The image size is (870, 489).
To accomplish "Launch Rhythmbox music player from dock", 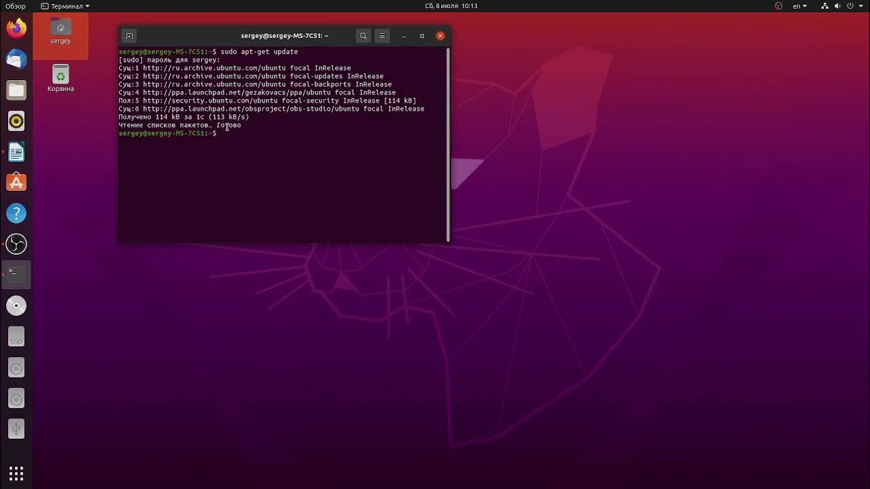I will coord(16,121).
